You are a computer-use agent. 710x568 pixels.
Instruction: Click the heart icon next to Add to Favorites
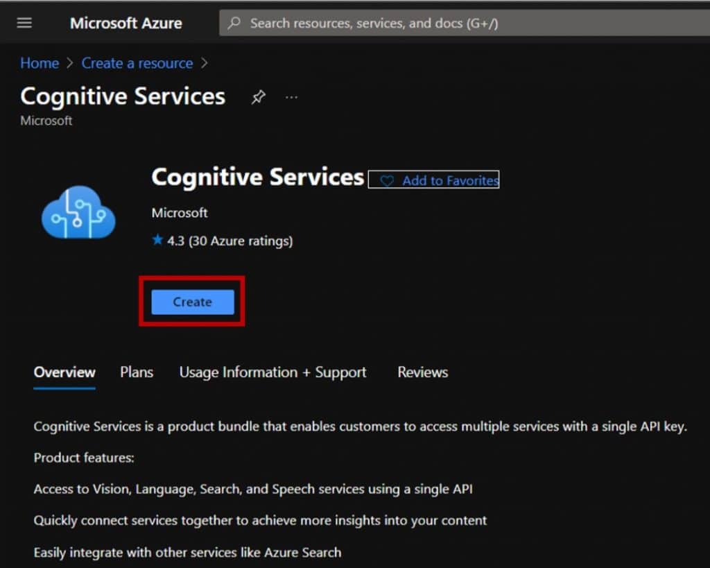388,180
